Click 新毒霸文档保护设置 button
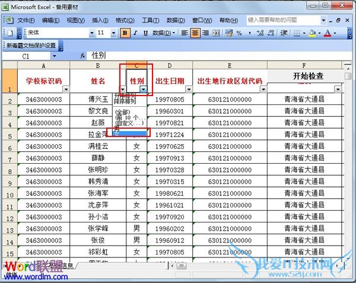 pyautogui.click(x=31, y=46)
